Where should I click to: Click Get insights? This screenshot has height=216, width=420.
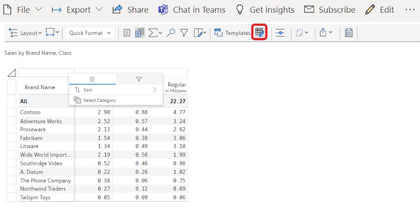point(265,10)
